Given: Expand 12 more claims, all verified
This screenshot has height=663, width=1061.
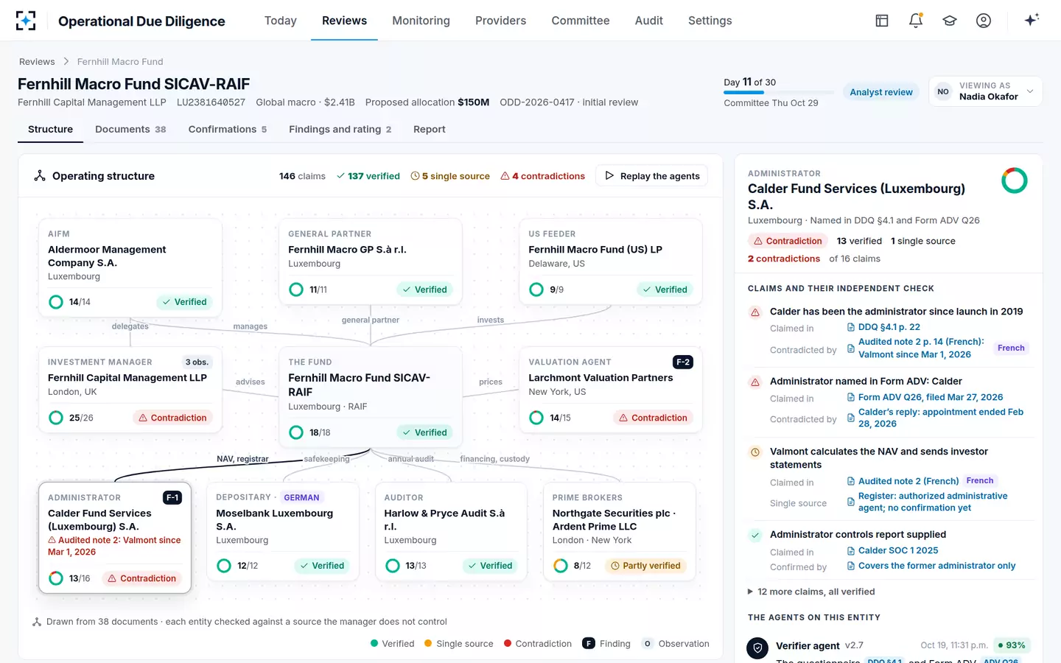Looking at the screenshot, I should pos(811,592).
